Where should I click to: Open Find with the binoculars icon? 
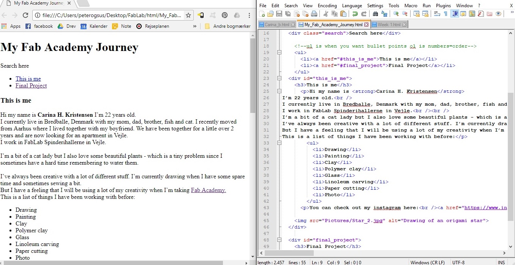tap(375, 14)
